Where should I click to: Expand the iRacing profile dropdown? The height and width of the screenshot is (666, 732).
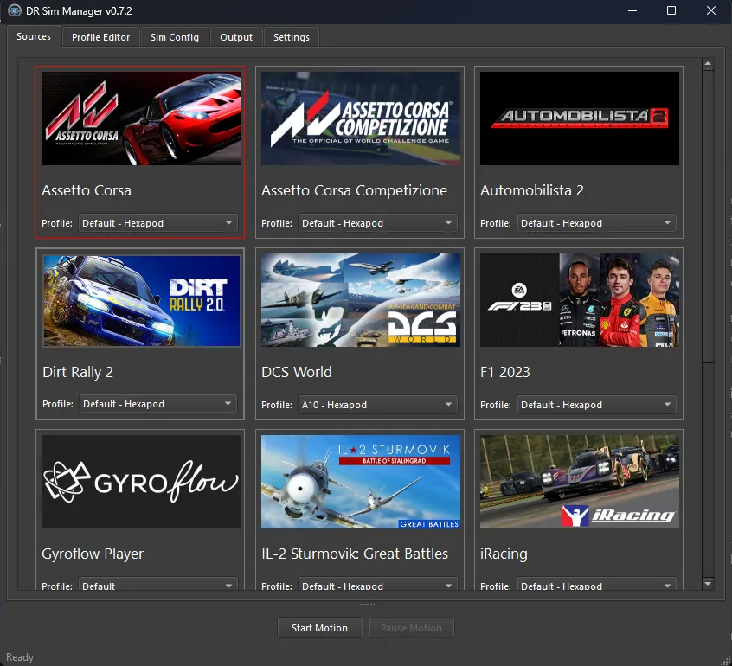[x=597, y=584]
